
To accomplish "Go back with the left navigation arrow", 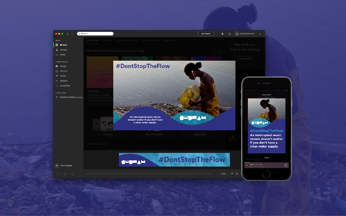I will pyautogui.click(x=68, y=34).
